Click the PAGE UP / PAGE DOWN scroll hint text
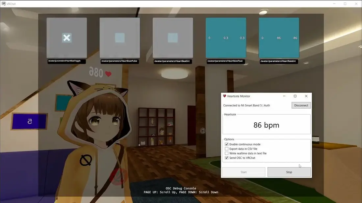The height and width of the screenshot is (203, 362). [181, 192]
